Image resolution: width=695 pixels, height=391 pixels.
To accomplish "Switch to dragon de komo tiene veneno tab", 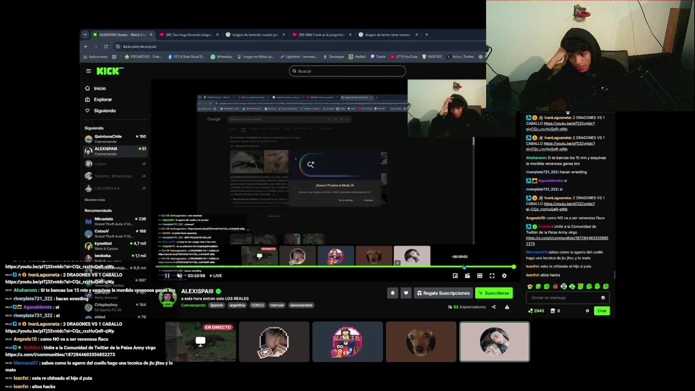I will tap(388, 35).
